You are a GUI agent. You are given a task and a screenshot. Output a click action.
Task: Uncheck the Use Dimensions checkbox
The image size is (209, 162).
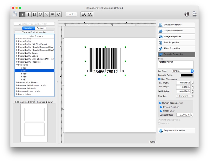coord(159,79)
